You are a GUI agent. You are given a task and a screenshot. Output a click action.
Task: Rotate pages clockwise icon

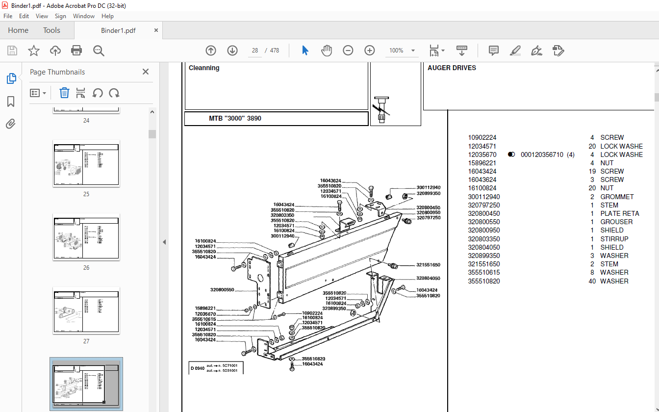[x=114, y=93]
